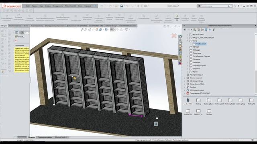Click red X to cancel PropertyManager
257x144 pixels.
(x=16, y=40)
